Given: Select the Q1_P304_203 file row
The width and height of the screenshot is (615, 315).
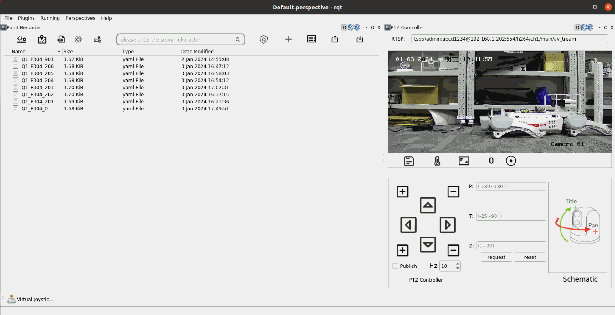Looking at the screenshot, I should pyautogui.click(x=37, y=87).
